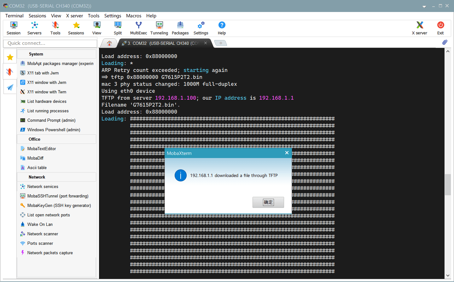Click the terminal scrollbar down arrow
The width and height of the screenshot is (454, 282).
448,275
